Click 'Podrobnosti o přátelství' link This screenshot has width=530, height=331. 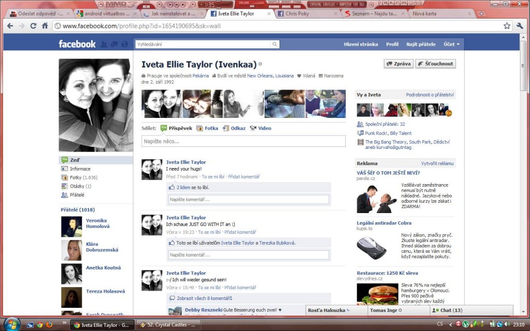click(x=430, y=95)
